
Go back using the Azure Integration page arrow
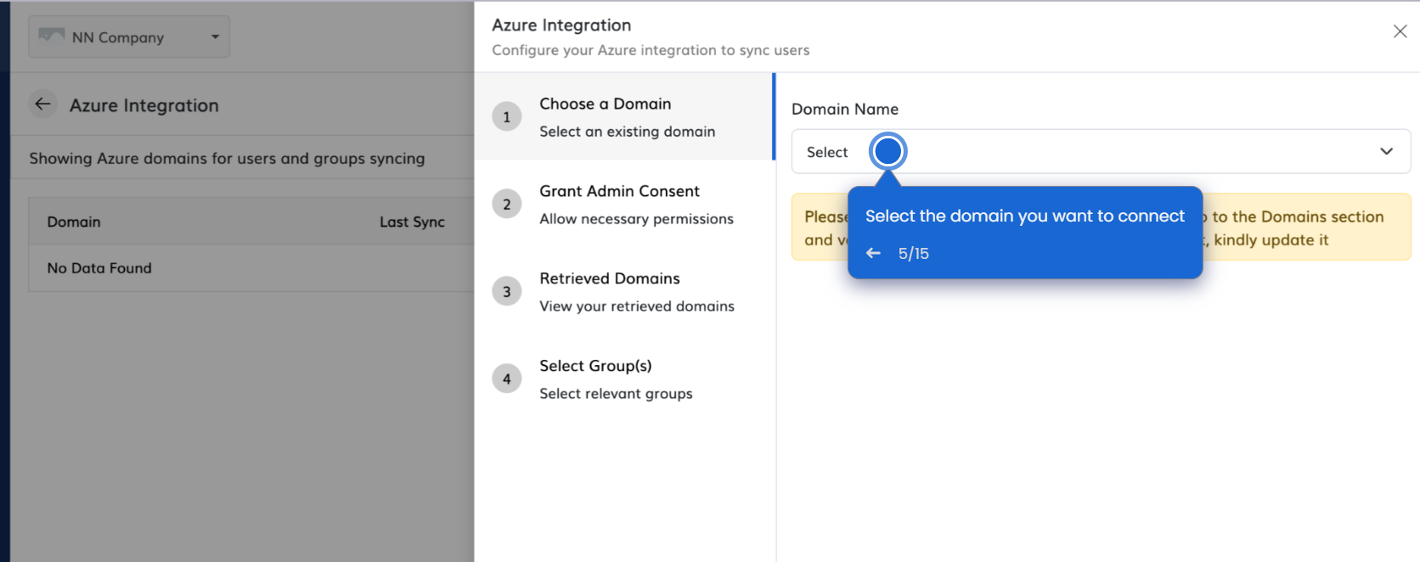point(42,104)
